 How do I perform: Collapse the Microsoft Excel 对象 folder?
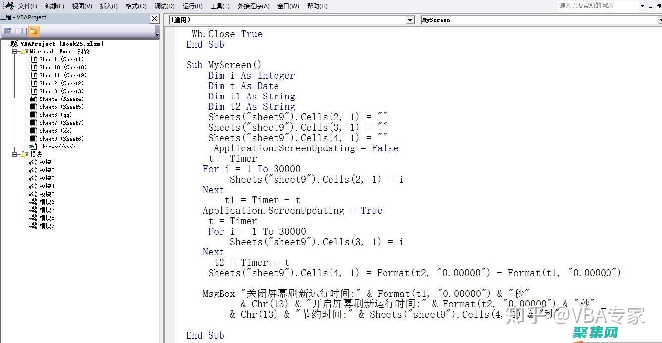(15, 51)
